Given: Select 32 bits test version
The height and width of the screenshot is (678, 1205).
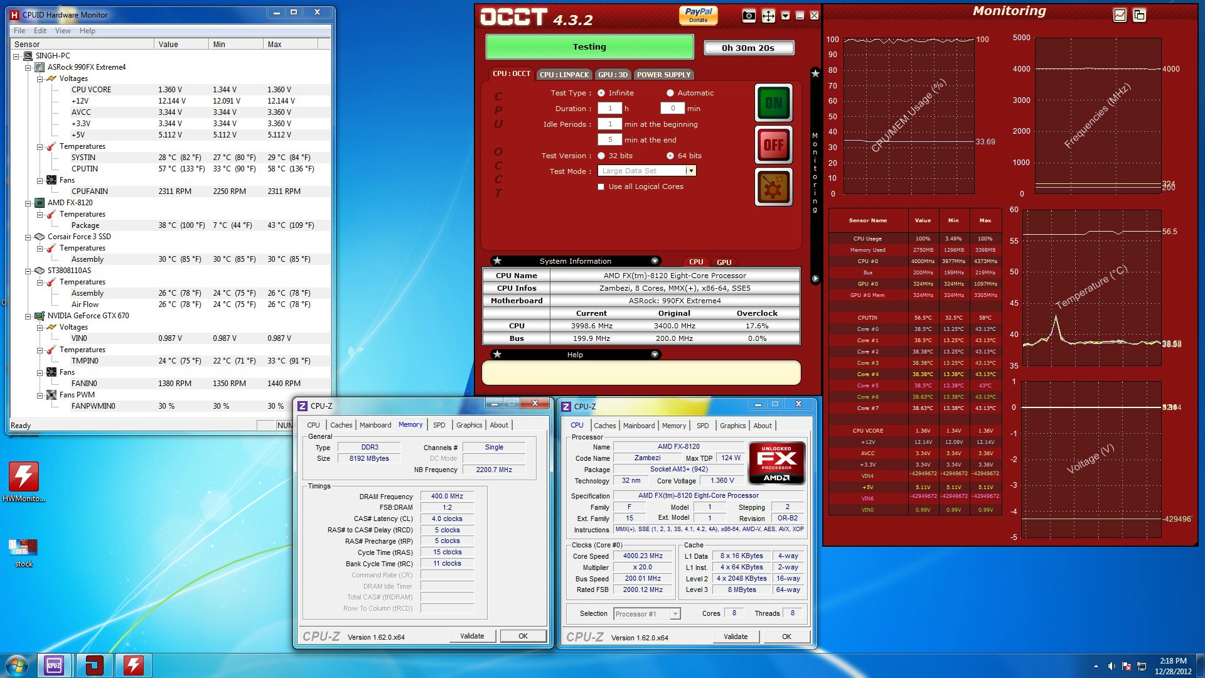Looking at the screenshot, I should tap(601, 156).
